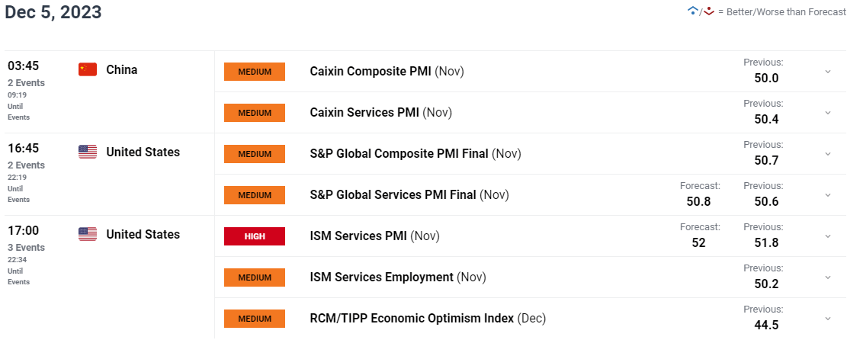847x340 pixels.
Task: Expand ISM Services Employment row chevron
Action: tap(827, 277)
